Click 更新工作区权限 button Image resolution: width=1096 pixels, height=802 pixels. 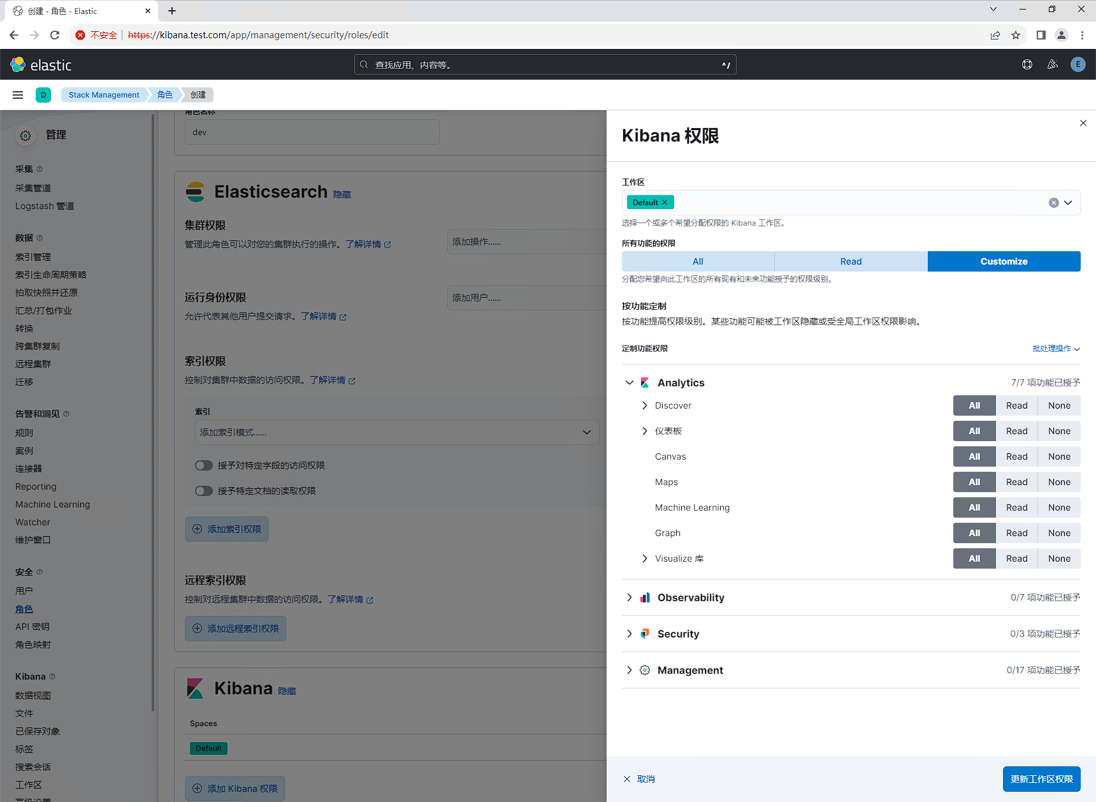click(x=1042, y=779)
